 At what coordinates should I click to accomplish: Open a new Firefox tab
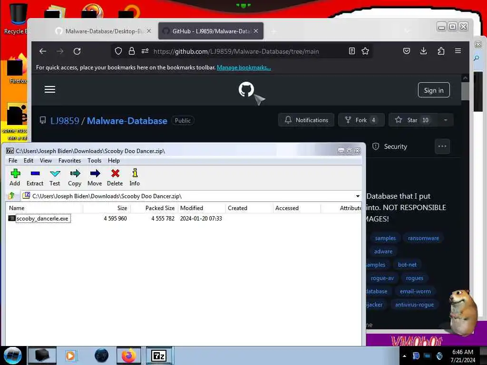[x=273, y=31]
